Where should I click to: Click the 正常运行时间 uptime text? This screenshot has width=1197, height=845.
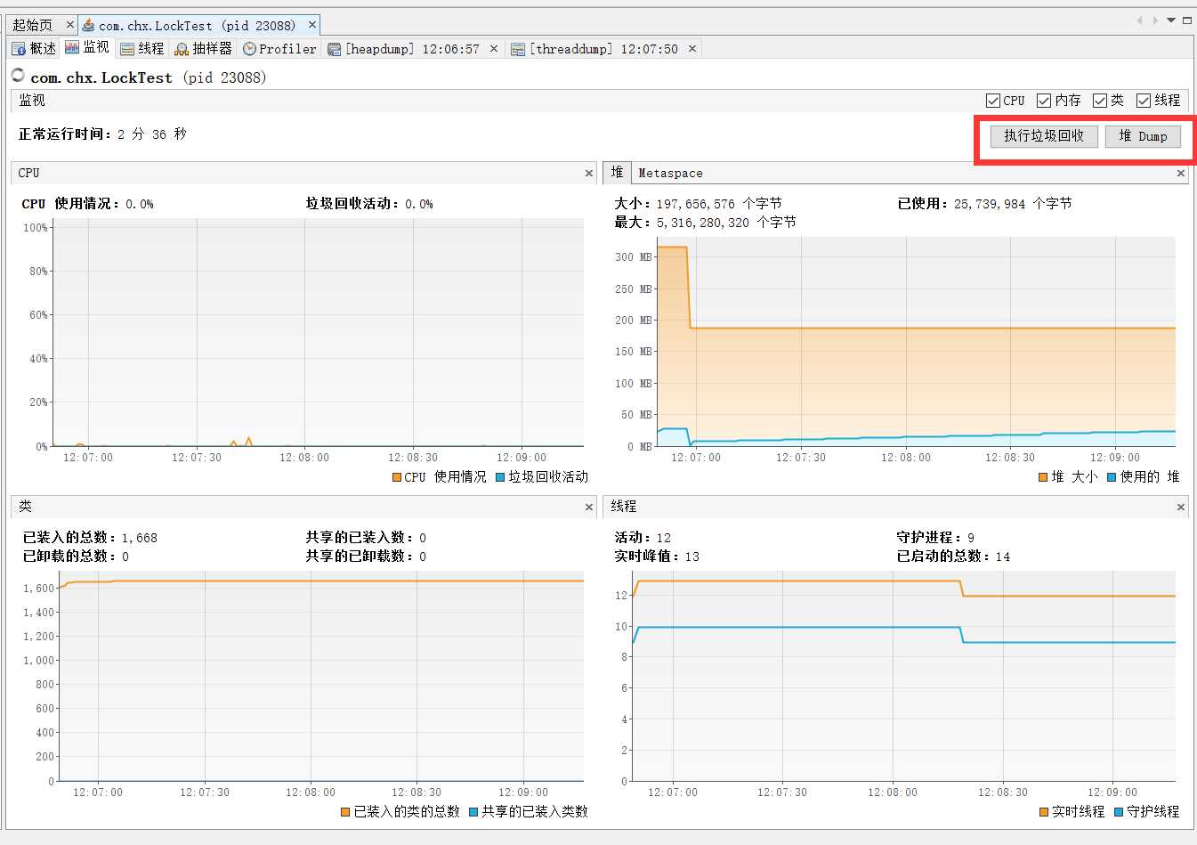click(x=102, y=134)
